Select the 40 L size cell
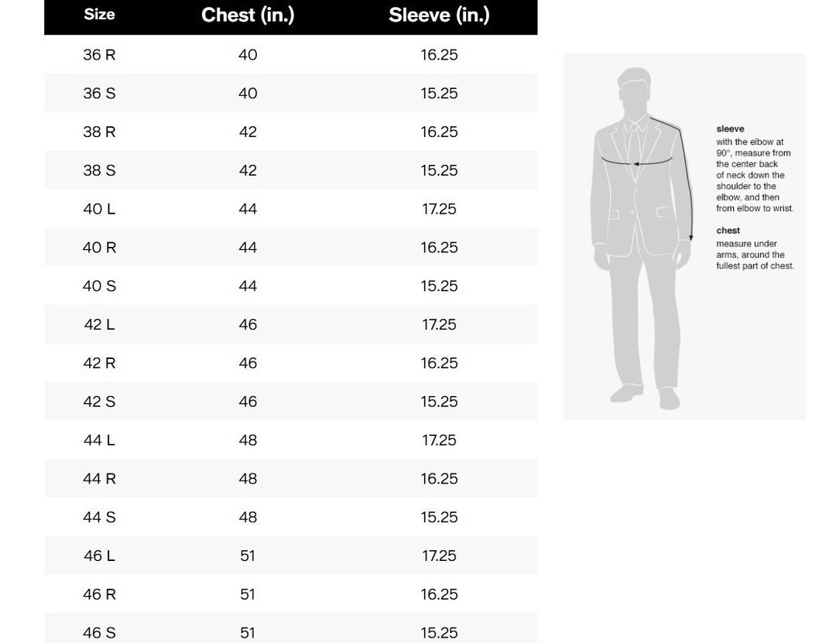Viewport: 836px width, 643px height. point(99,209)
